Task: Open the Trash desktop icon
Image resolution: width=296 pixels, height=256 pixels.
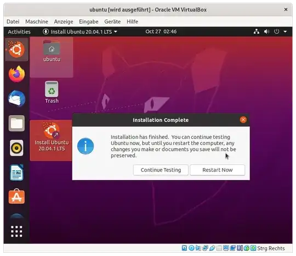Action: [52, 92]
